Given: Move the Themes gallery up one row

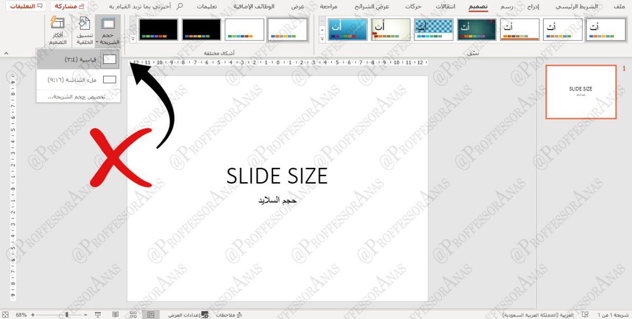Looking at the screenshot, I should pyautogui.click(x=322, y=22).
